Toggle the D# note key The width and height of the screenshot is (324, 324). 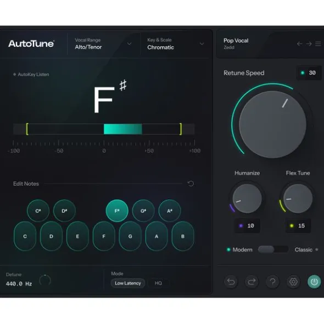click(x=64, y=211)
